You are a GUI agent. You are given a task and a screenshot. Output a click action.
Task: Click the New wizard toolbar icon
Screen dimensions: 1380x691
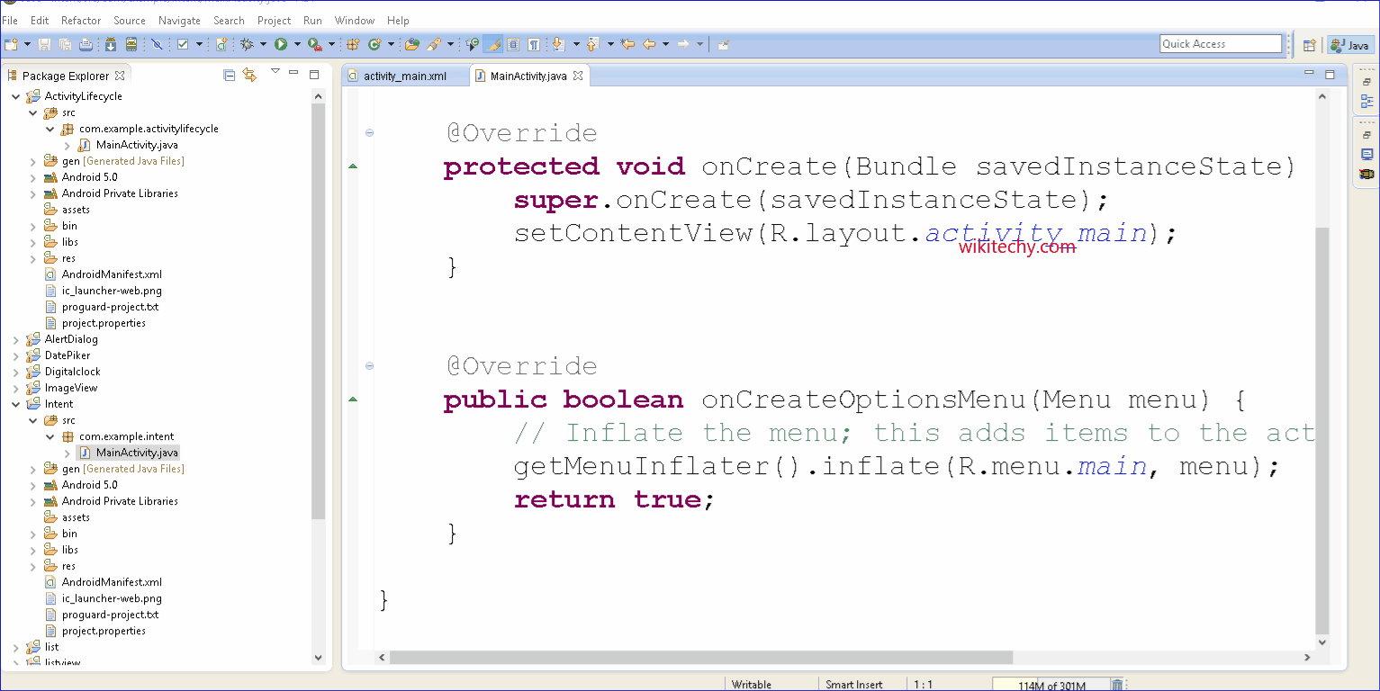click(x=12, y=44)
